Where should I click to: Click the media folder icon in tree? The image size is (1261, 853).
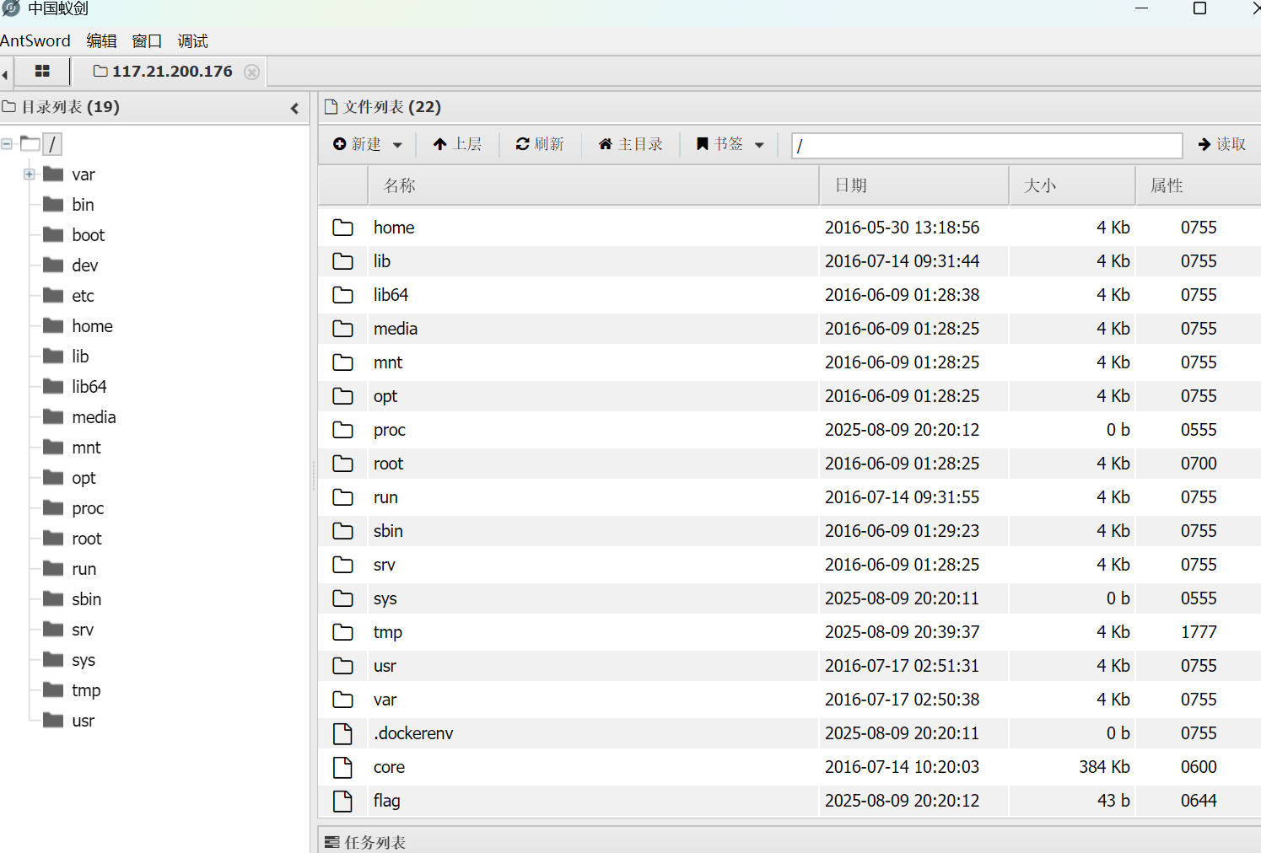pyautogui.click(x=53, y=416)
